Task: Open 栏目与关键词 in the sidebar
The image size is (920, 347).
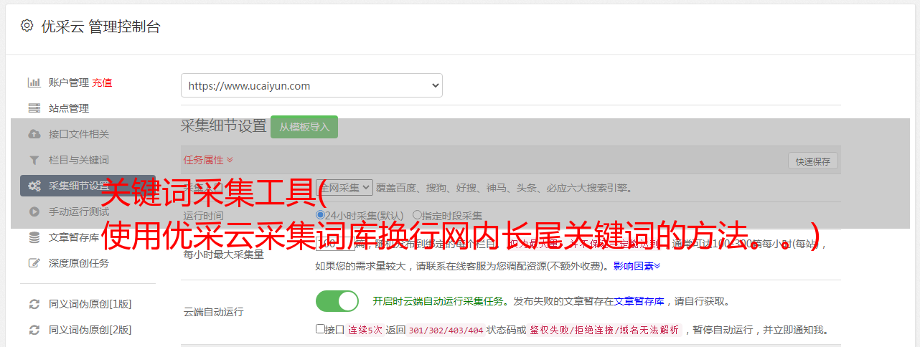Action: pyautogui.click(x=79, y=160)
